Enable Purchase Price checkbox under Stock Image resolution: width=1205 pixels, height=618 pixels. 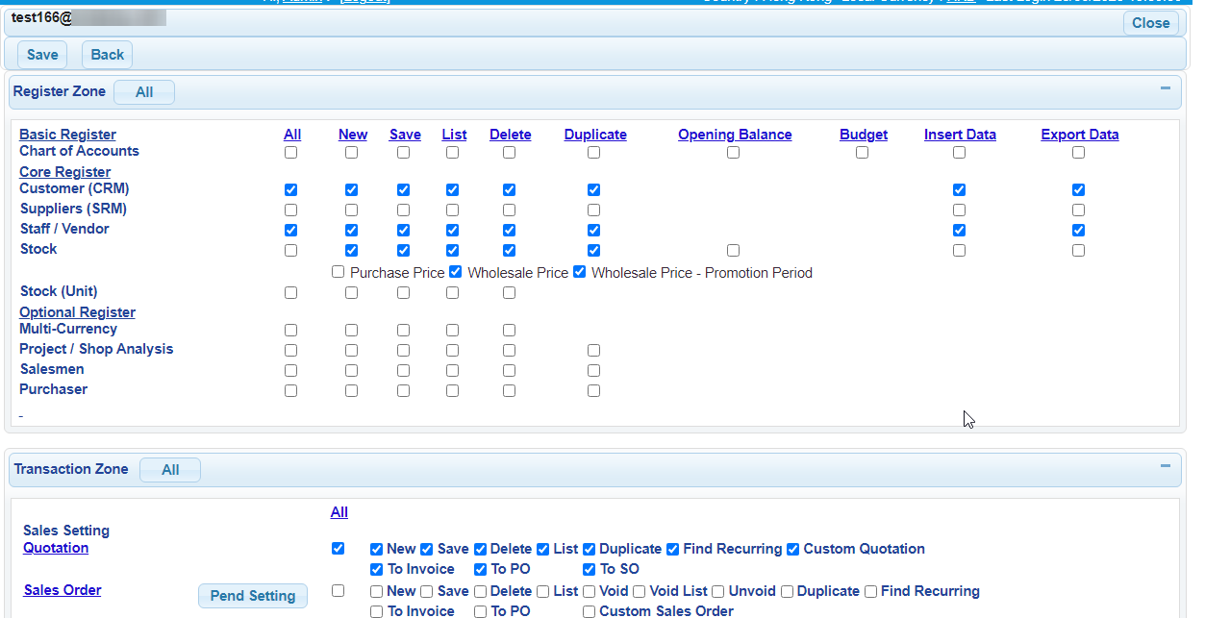pos(339,272)
